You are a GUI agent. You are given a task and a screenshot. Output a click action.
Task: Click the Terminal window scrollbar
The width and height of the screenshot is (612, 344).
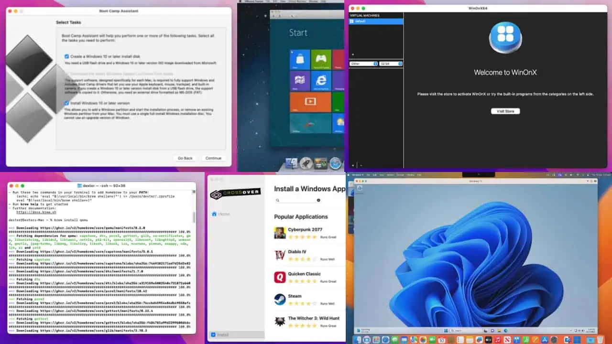point(194,218)
